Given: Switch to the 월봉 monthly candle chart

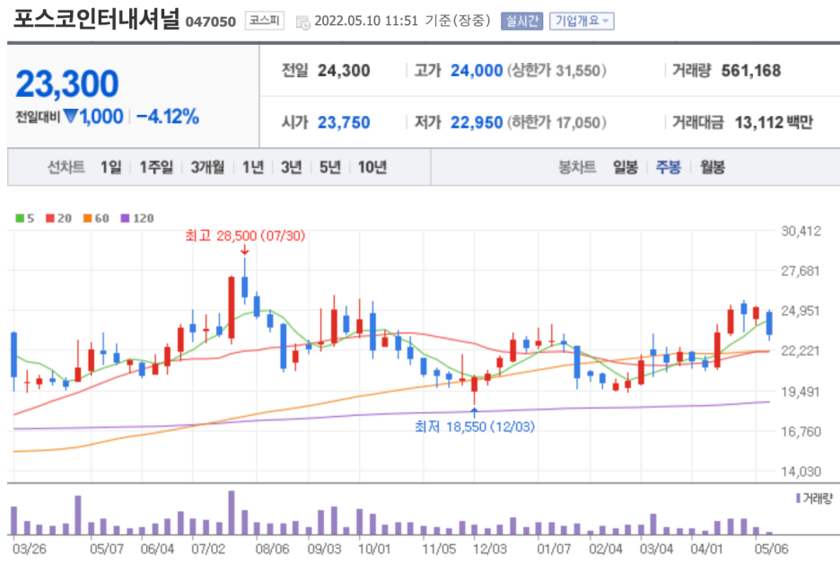Looking at the screenshot, I should pos(712,167).
